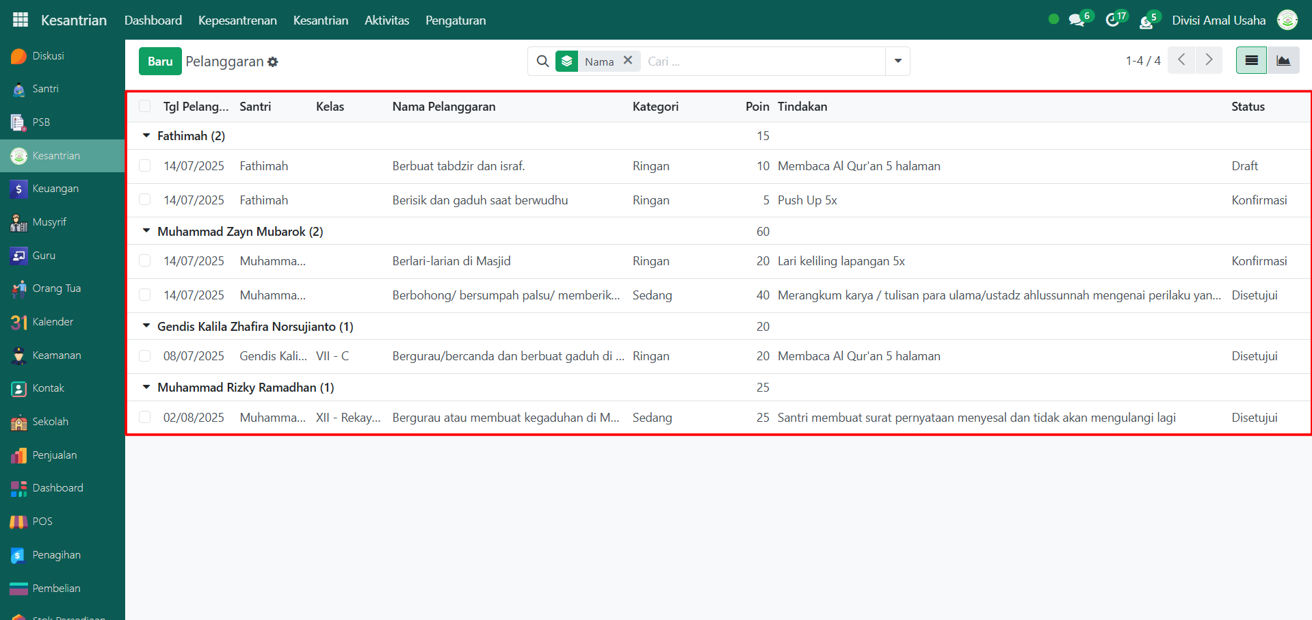Open the activities clock icon with badge 17
Screen dimensions: 1312x620
point(1113,20)
